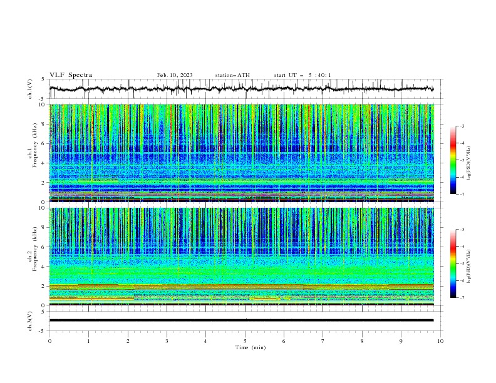
Task: Click the ch.1 'Frequency (kHz)' axis label
Action: pyautogui.click(x=34, y=146)
